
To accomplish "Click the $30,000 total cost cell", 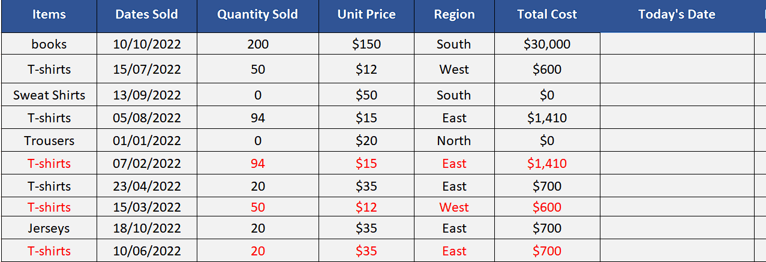I will coord(547,44).
